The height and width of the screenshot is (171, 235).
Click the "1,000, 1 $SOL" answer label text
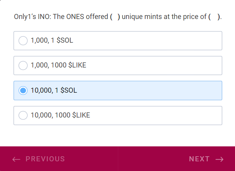coord(52,41)
